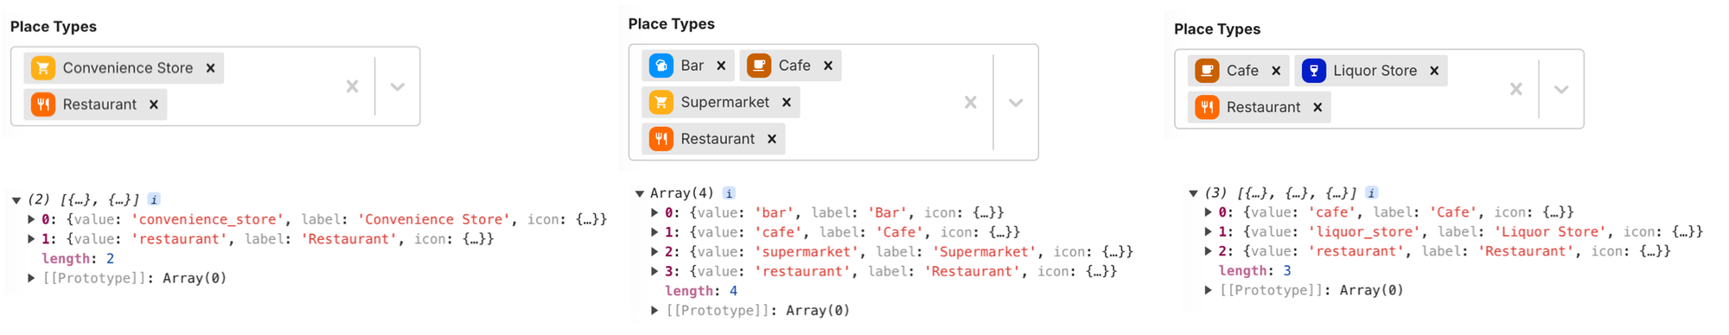
Task: Collapse the left (2) array in console
Action: [x=16, y=200]
